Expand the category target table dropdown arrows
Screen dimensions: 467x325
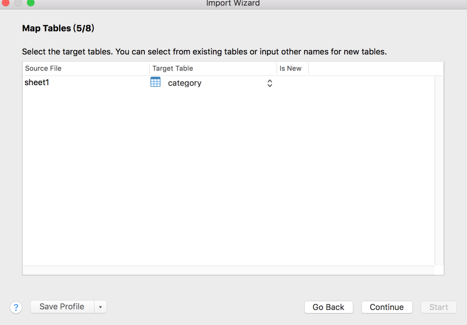pyautogui.click(x=269, y=83)
